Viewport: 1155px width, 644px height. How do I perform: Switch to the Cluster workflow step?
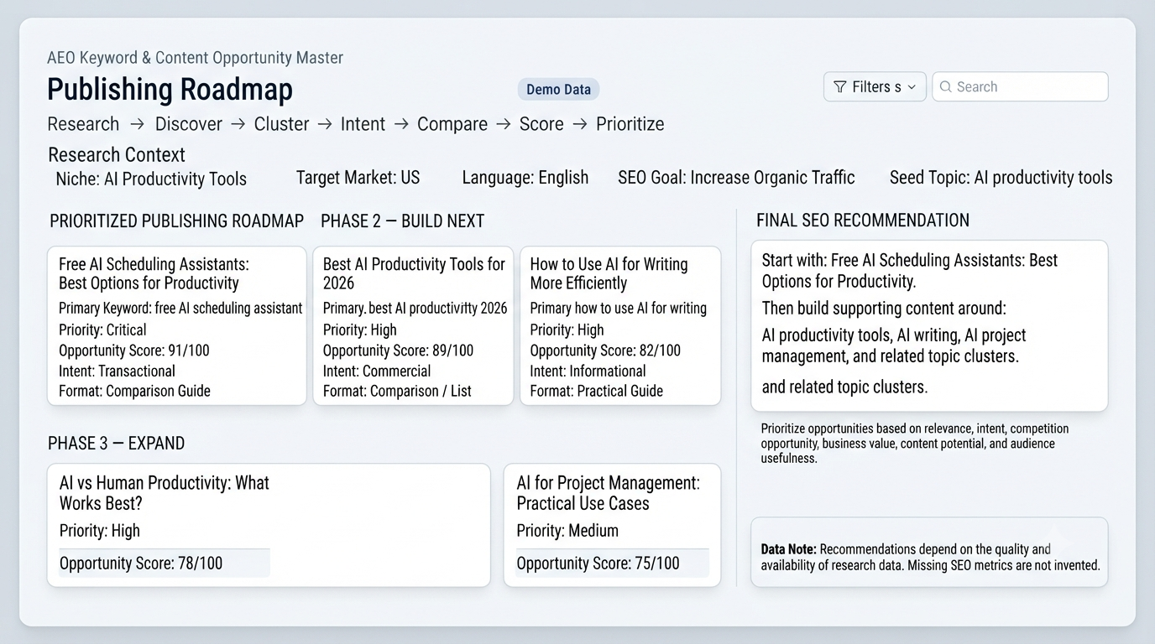281,124
